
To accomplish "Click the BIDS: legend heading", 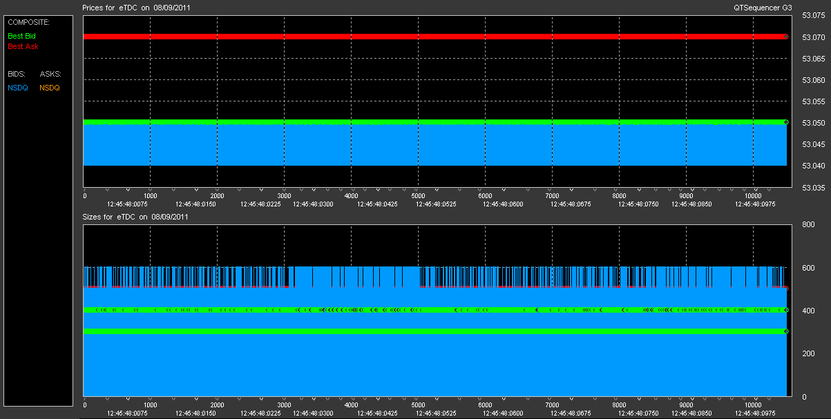I will tap(16, 73).
